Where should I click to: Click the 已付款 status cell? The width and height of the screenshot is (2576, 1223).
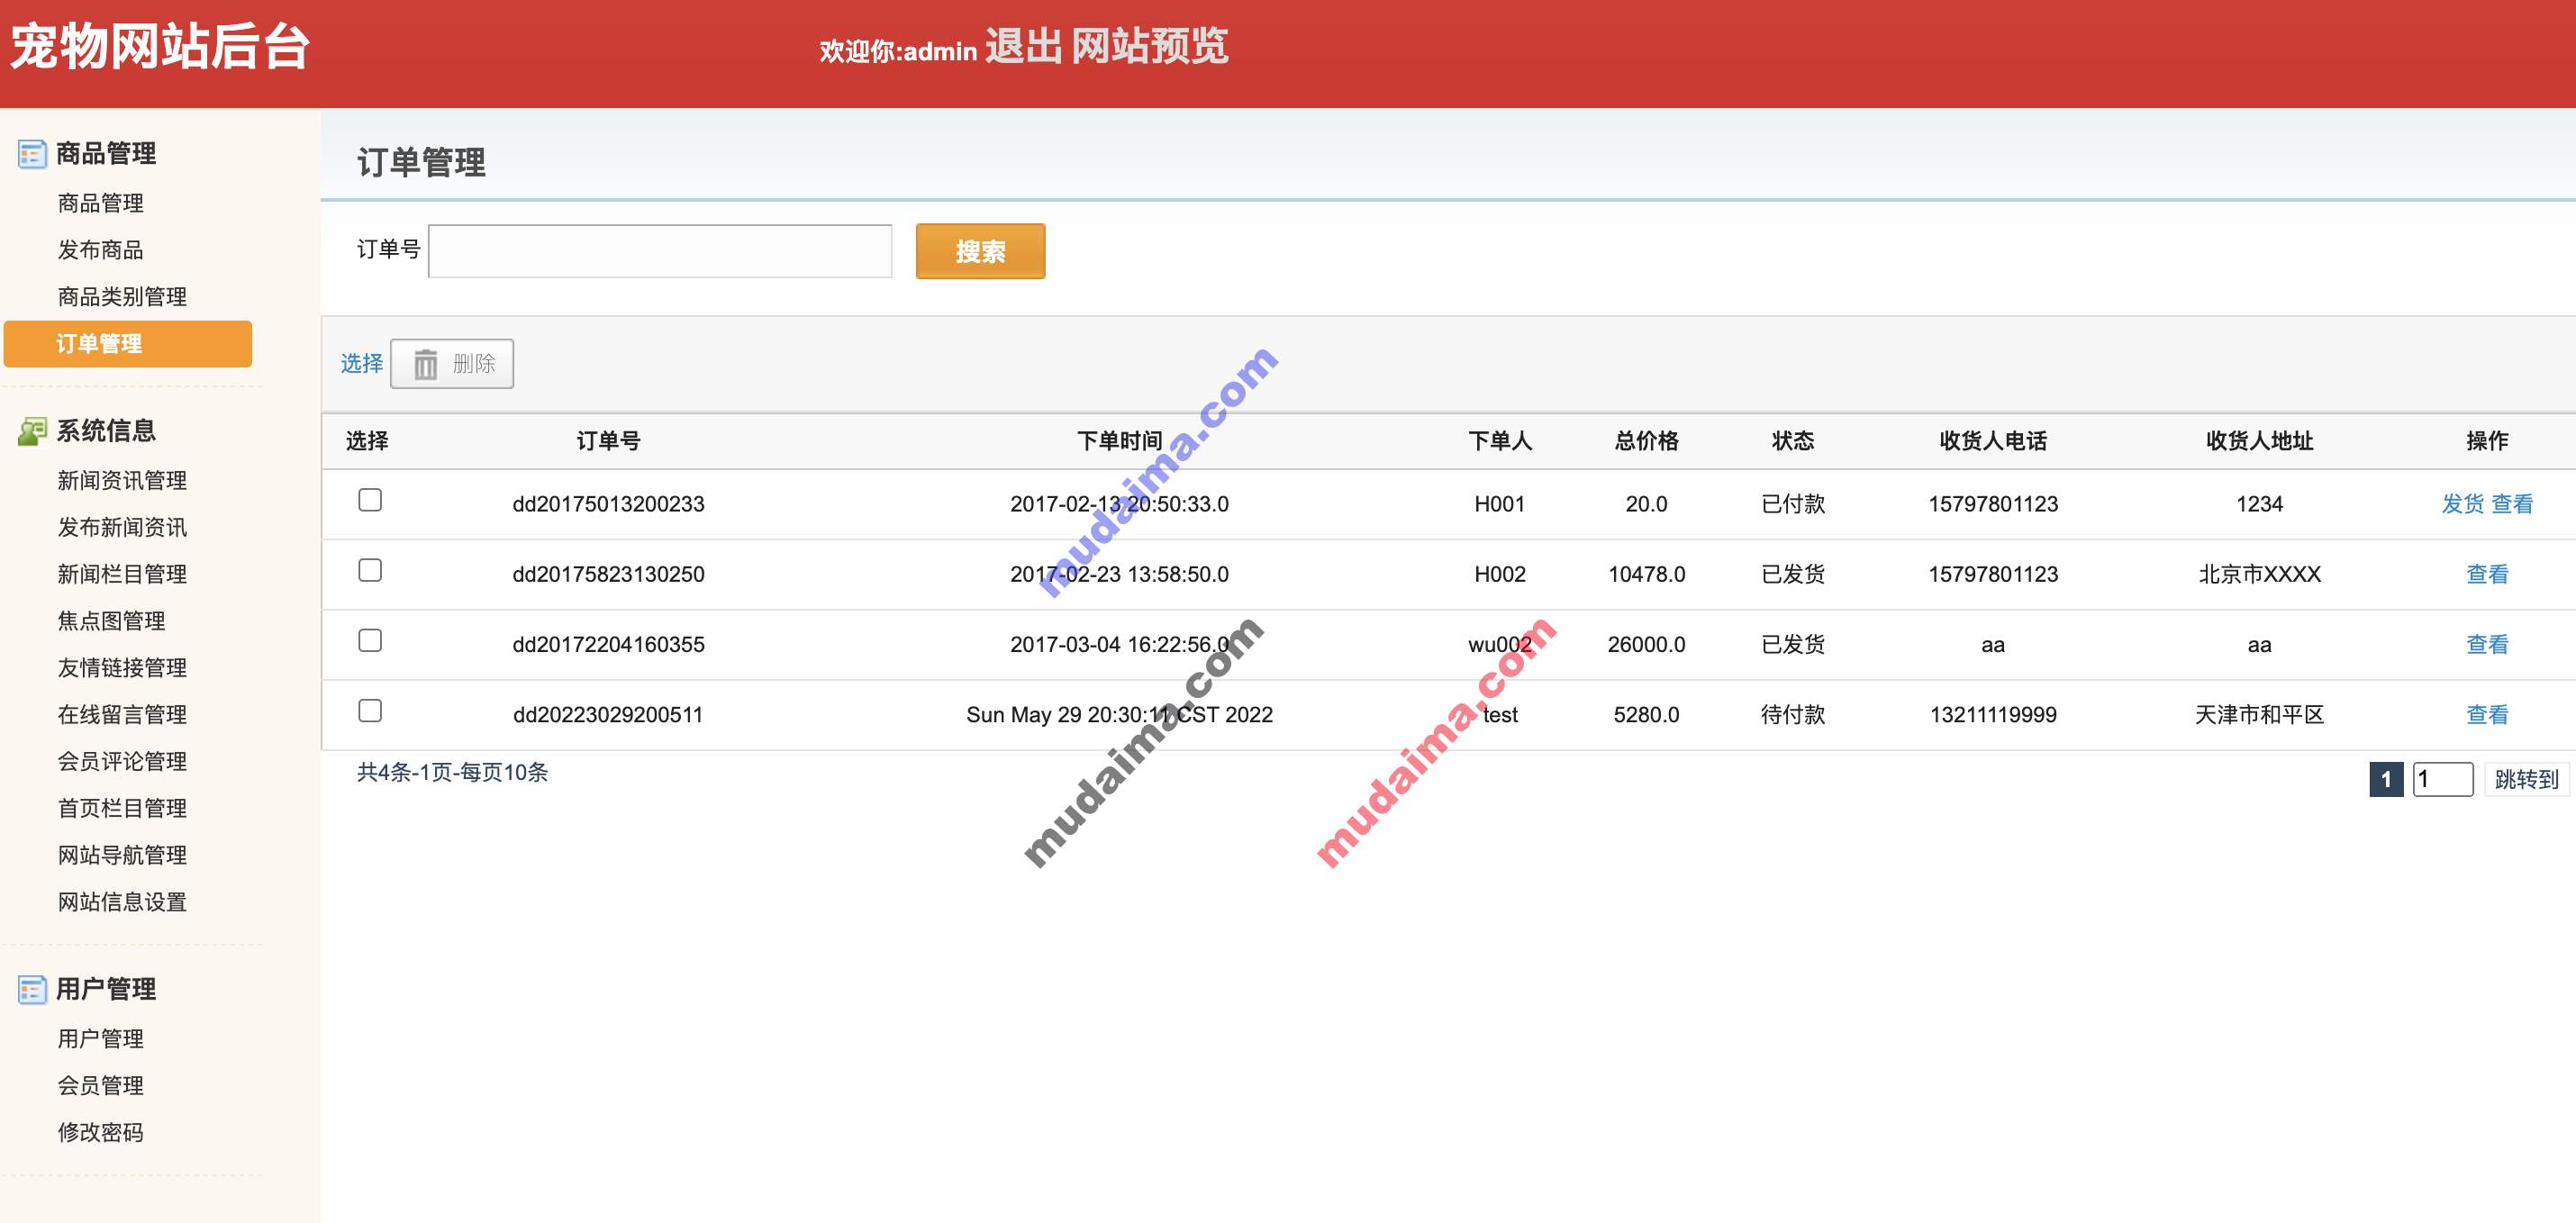click(1792, 504)
